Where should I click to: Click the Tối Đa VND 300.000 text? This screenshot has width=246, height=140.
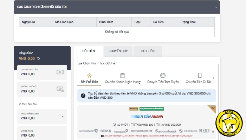click(168, 125)
